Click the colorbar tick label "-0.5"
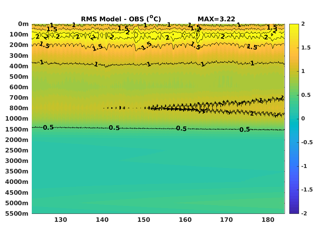316x237 pixels. click(x=307, y=142)
